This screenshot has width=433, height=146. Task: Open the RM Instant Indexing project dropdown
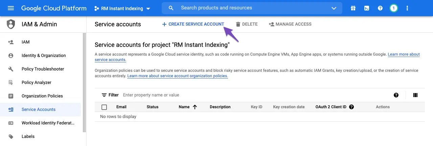click(x=122, y=8)
